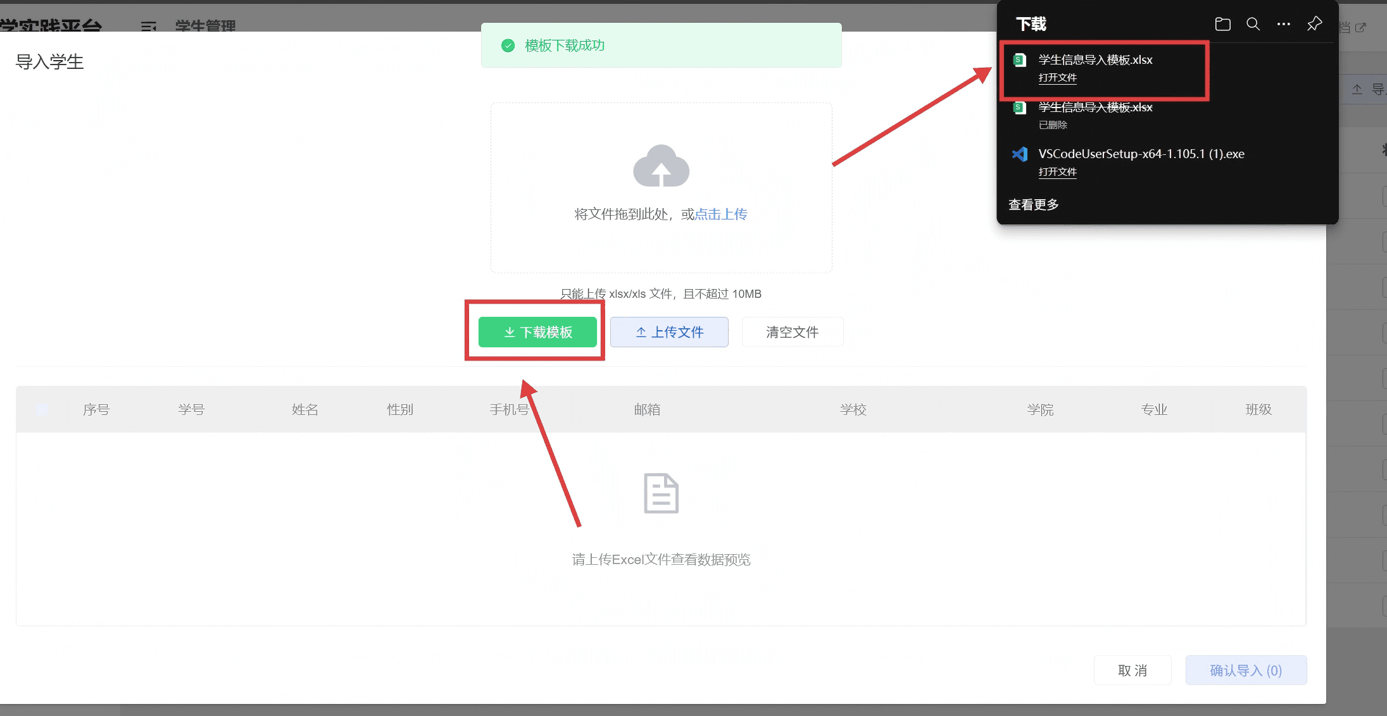Click the 清空文件 button
The height and width of the screenshot is (716, 1387).
click(792, 332)
